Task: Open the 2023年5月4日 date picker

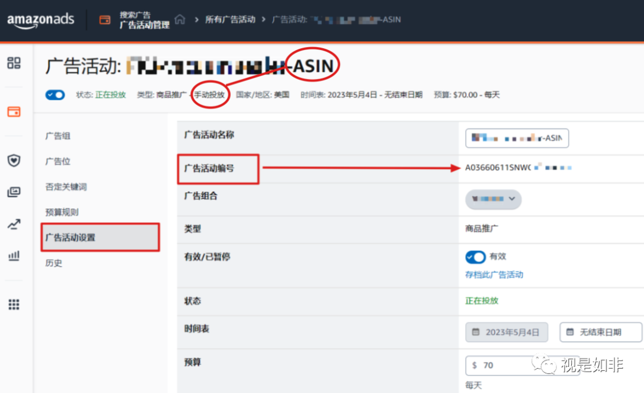Action: (x=506, y=332)
